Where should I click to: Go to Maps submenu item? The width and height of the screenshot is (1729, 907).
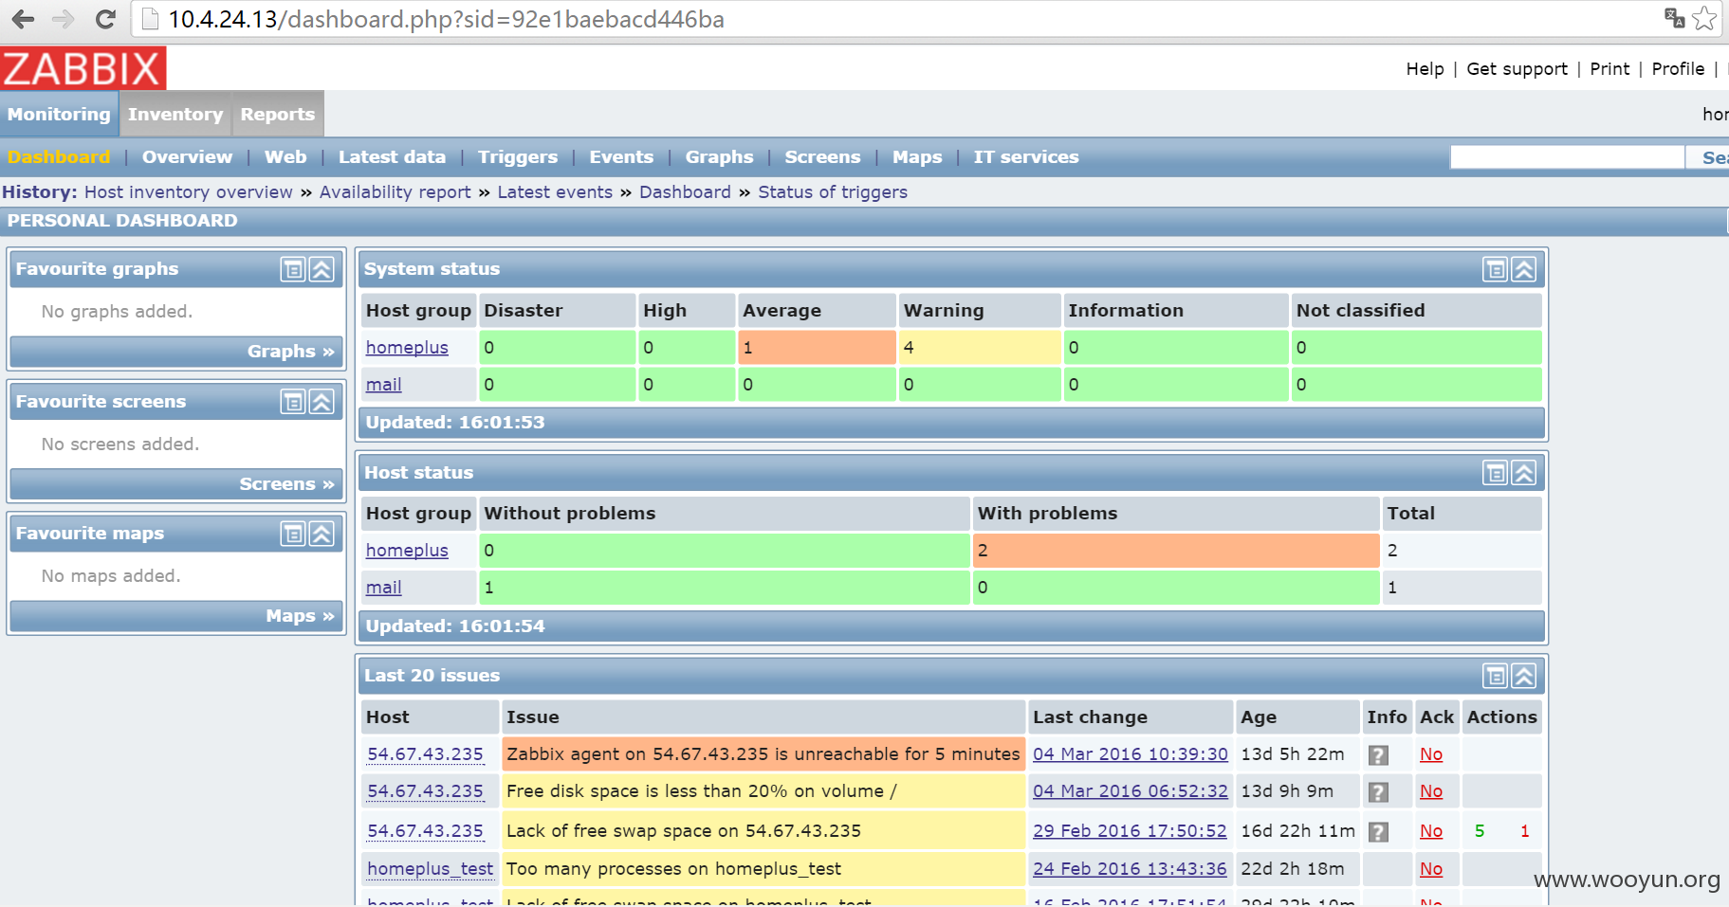coord(917,157)
